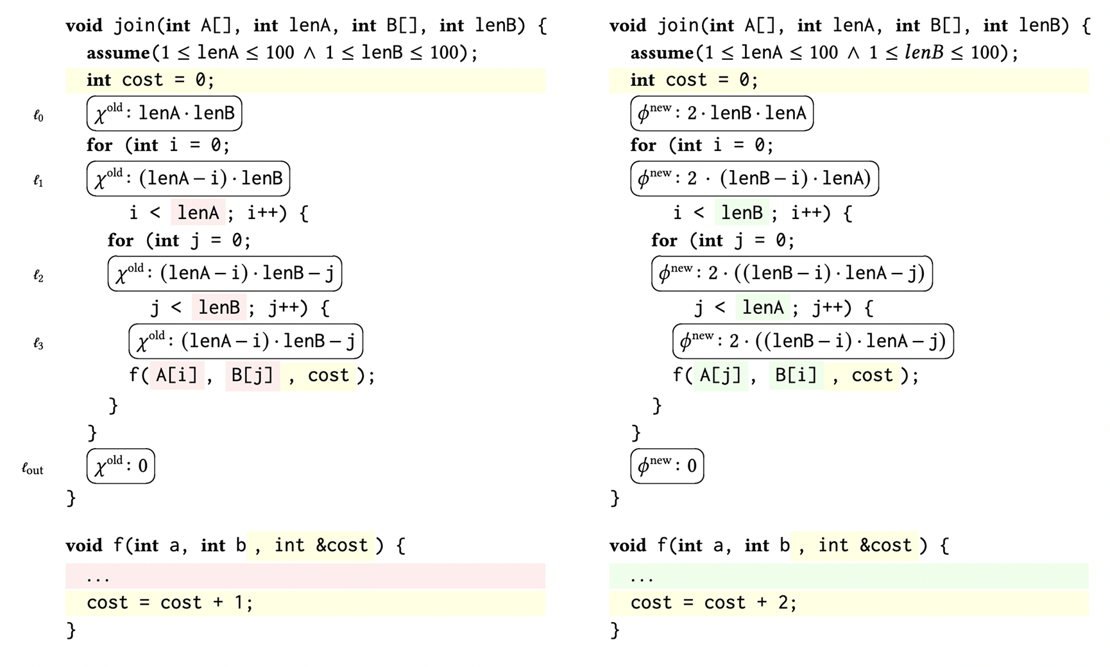Click the χold: 0 box in left panel
1110x667 pixels.
point(121,466)
